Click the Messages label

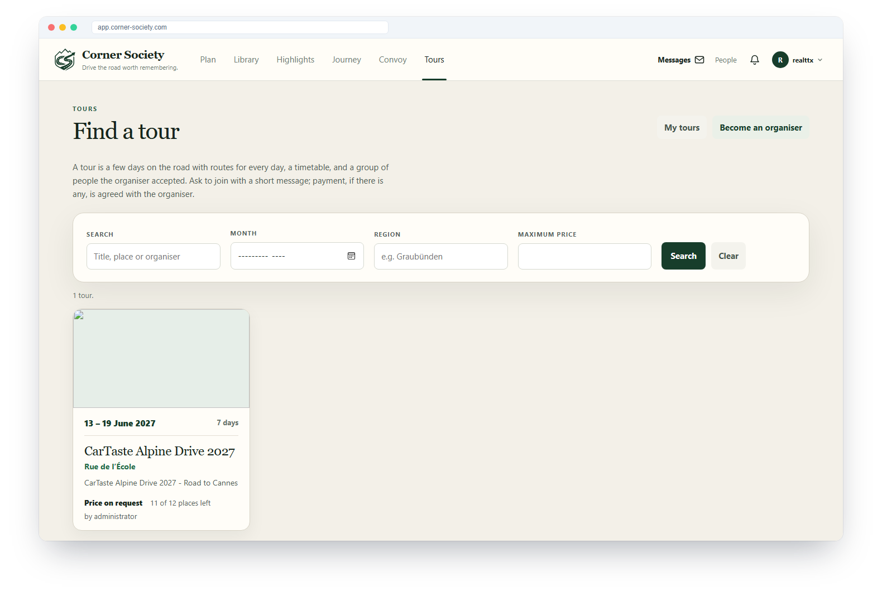[674, 60]
